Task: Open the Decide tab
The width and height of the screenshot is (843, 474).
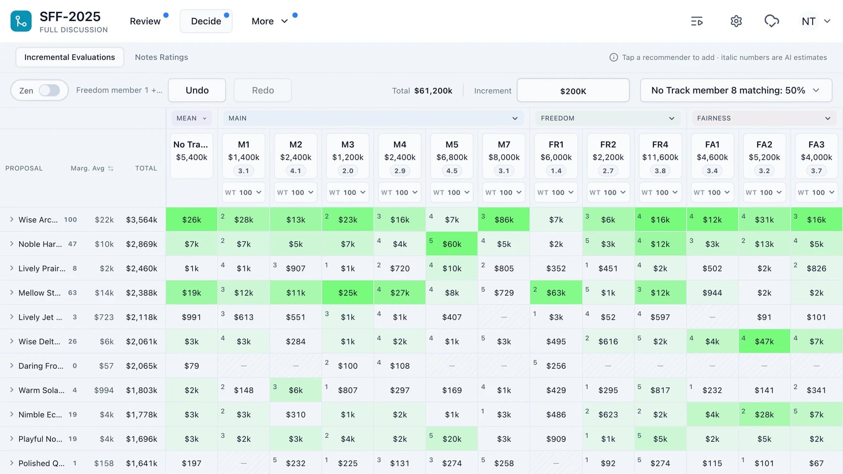Action: point(206,21)
